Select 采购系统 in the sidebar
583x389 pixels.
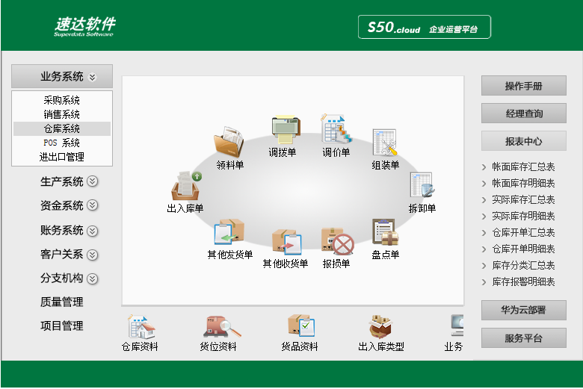click(x=62, y=100)
